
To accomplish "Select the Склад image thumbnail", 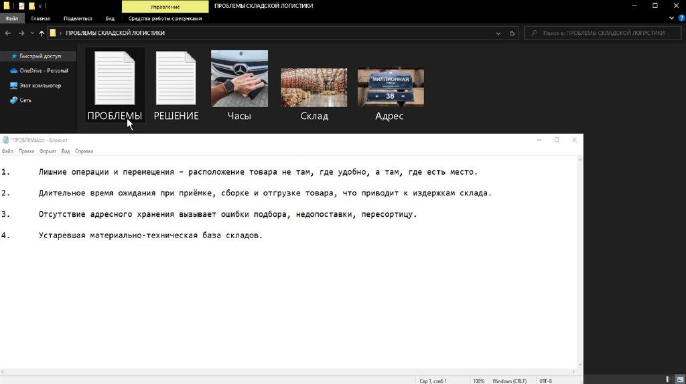I will [314, 87].
